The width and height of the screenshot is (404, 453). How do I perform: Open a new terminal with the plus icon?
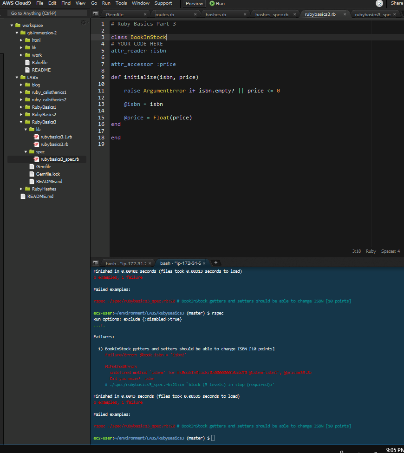tap(215, 263)
